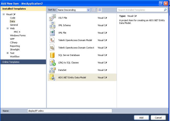Switch to small icons view
This screenshot has width=170, height=121.
click(x=94, y=10)
